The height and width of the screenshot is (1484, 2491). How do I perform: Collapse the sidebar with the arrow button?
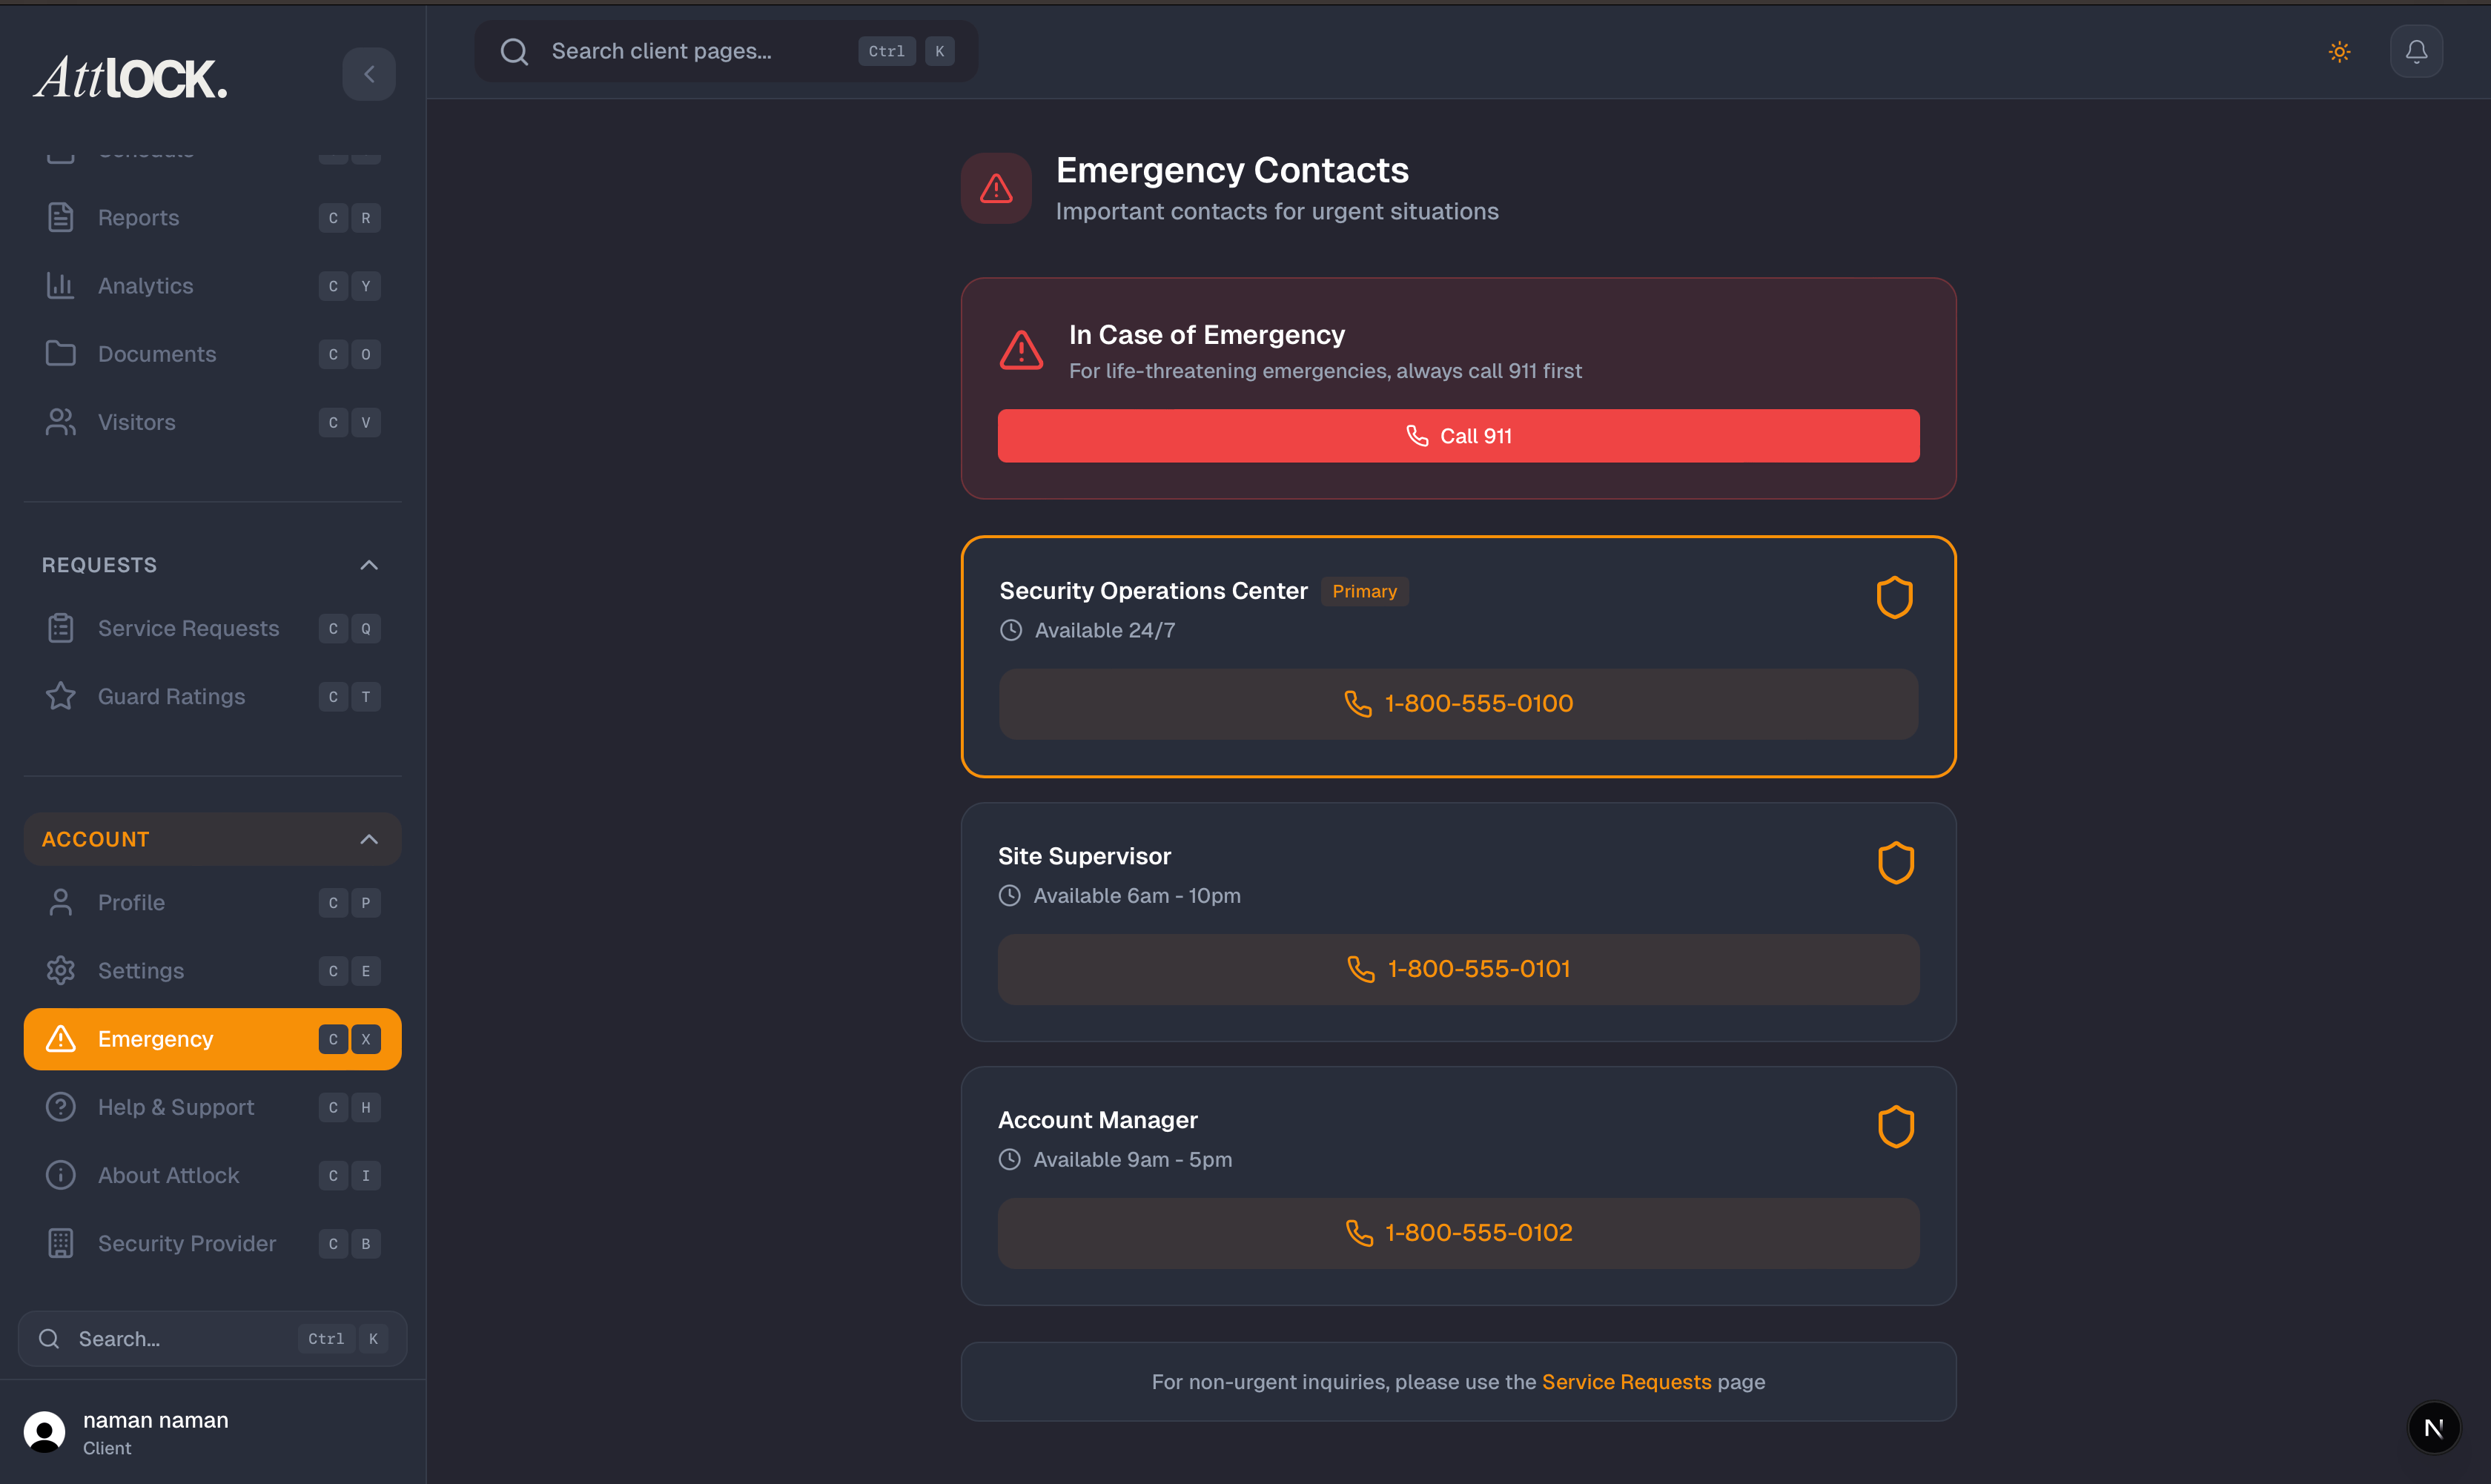(368, 74)
